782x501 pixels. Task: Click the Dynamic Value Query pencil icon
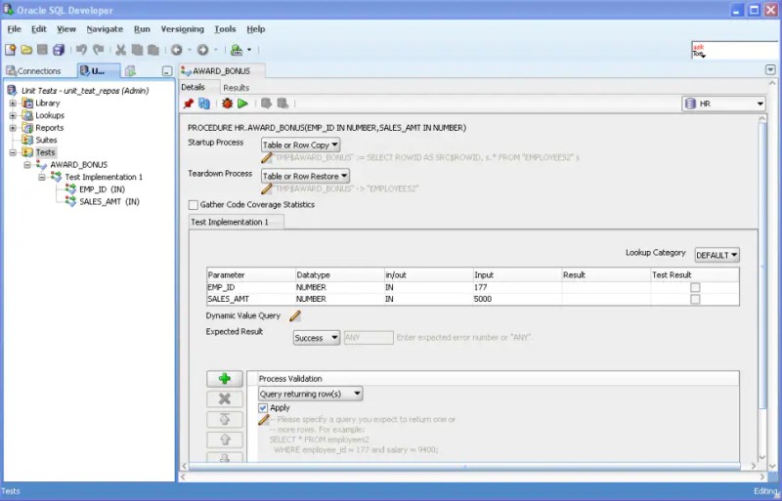click(x=295, y=315)
